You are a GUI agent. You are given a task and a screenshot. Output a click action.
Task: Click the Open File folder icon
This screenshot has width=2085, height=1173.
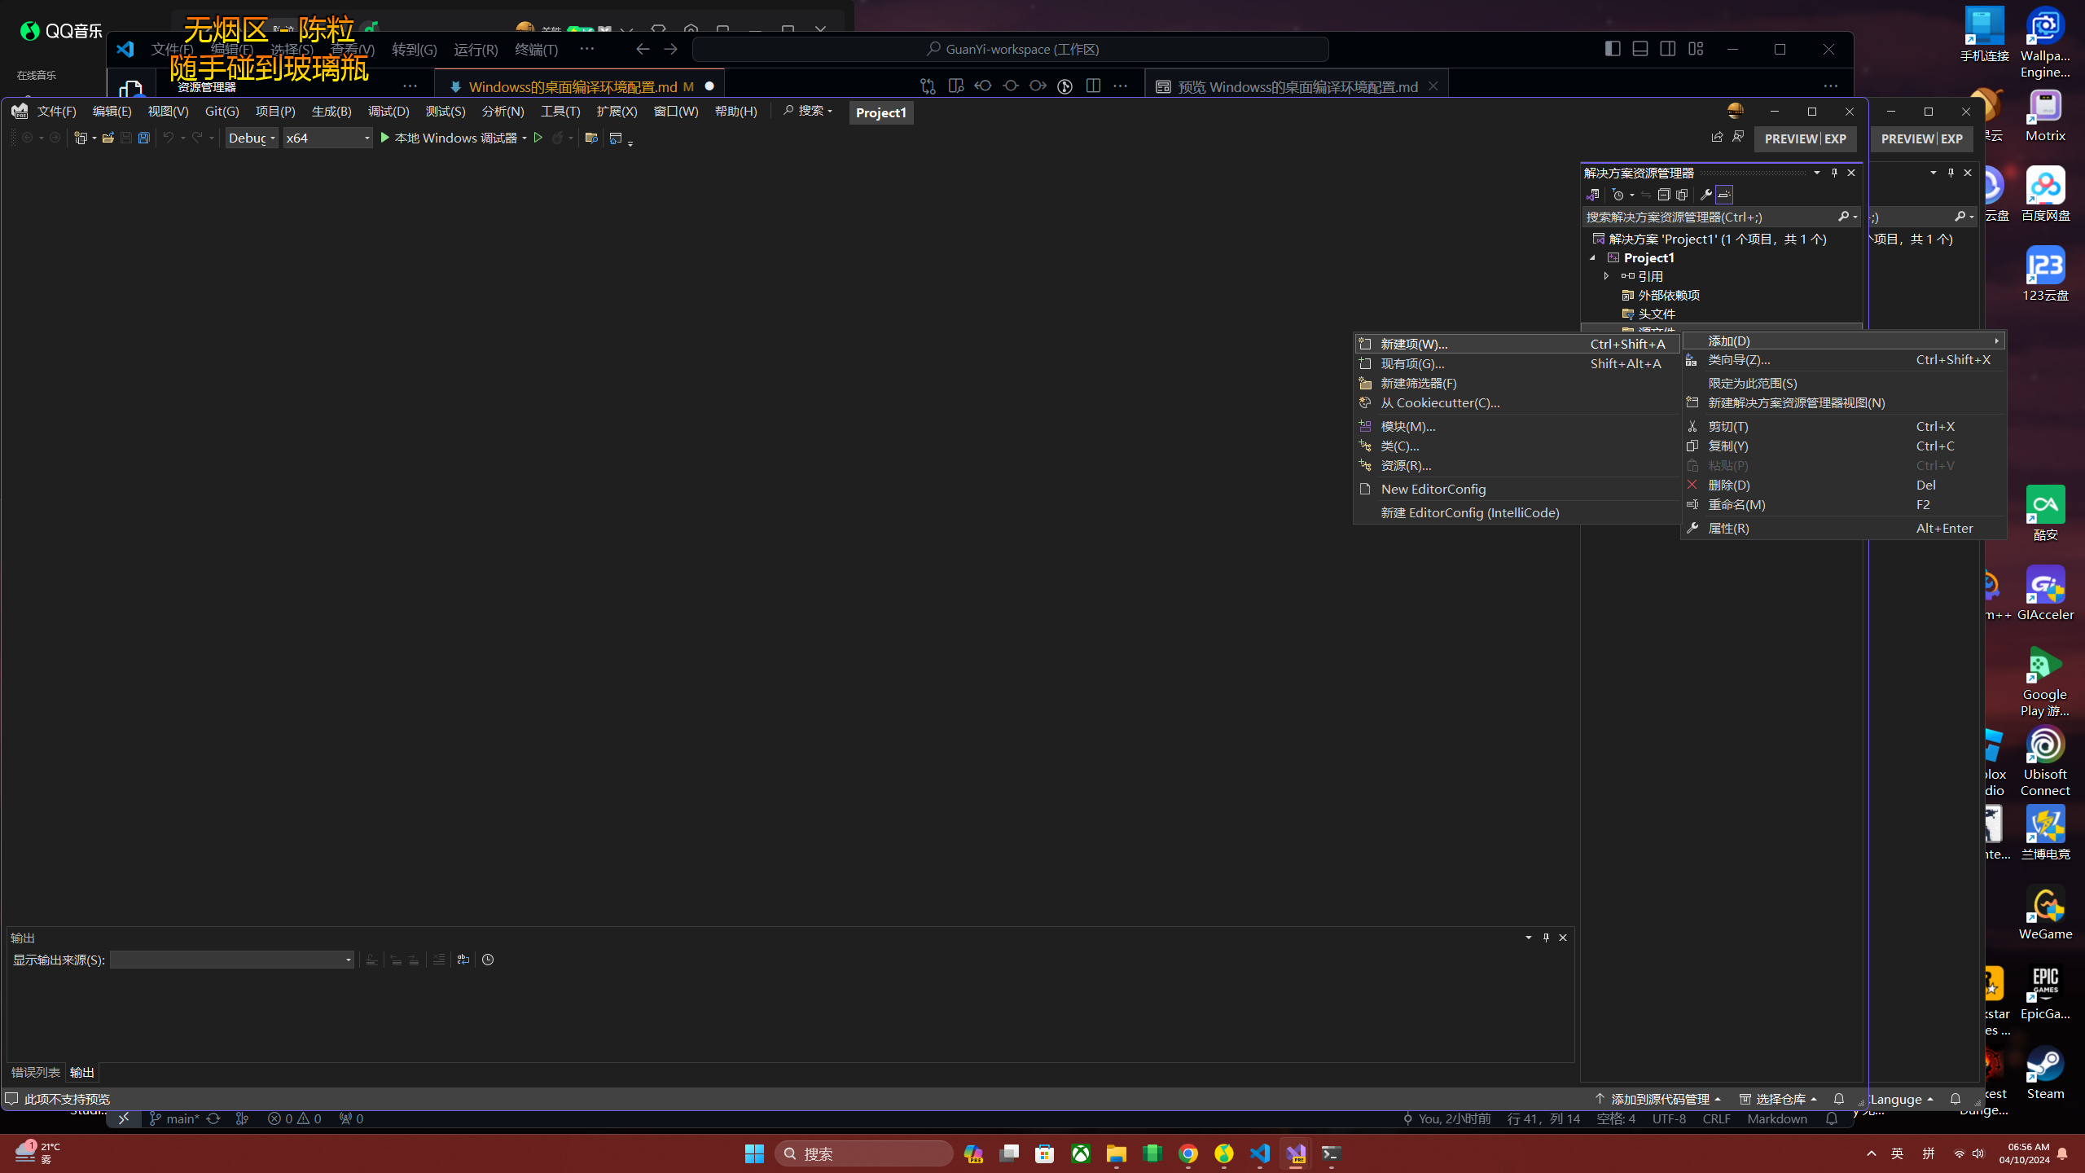pyautogui.click(x=108, y=138)
